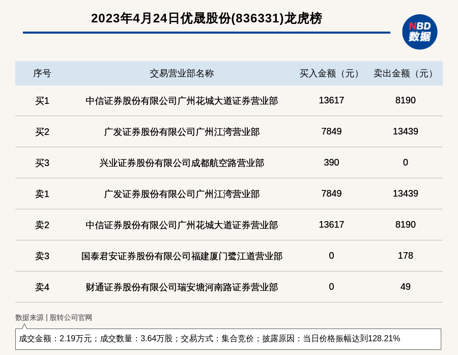Select buy amount 13617 in the 卖2 row
This screenshot has height=355, width=458.
(331, 224)
